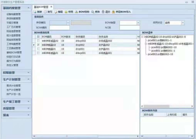Open 工序档案管理 in the sidebar

(x=13, y=44)
